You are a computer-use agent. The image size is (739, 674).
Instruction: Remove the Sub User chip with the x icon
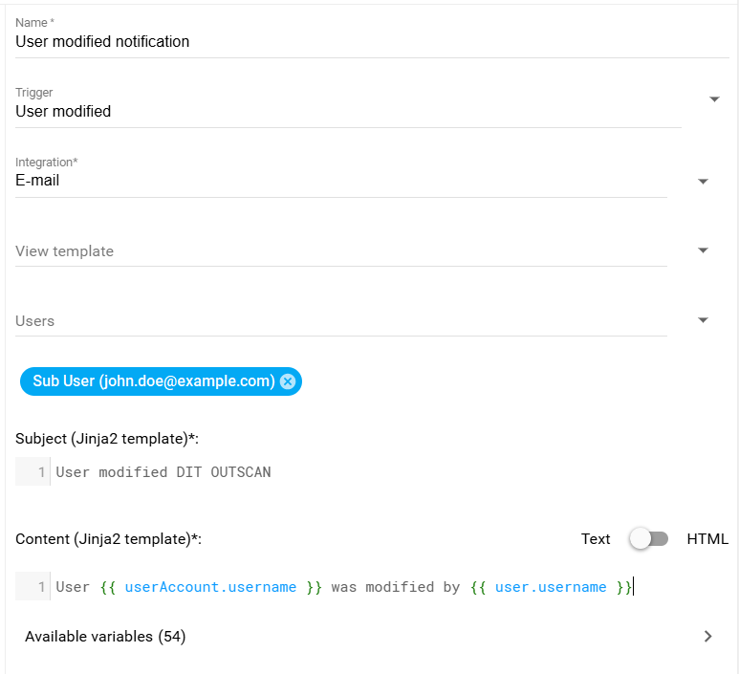(288, 381)
